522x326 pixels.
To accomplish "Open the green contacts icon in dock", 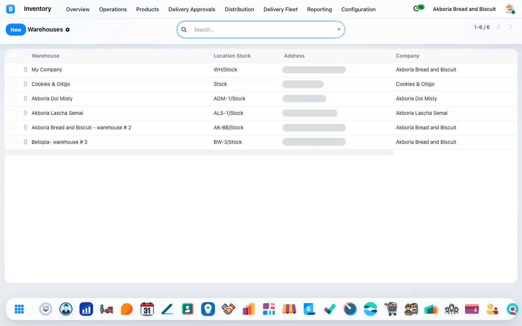I will 188,309.
